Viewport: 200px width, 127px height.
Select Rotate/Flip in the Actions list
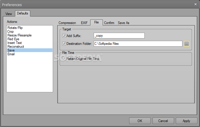(30, 28)
